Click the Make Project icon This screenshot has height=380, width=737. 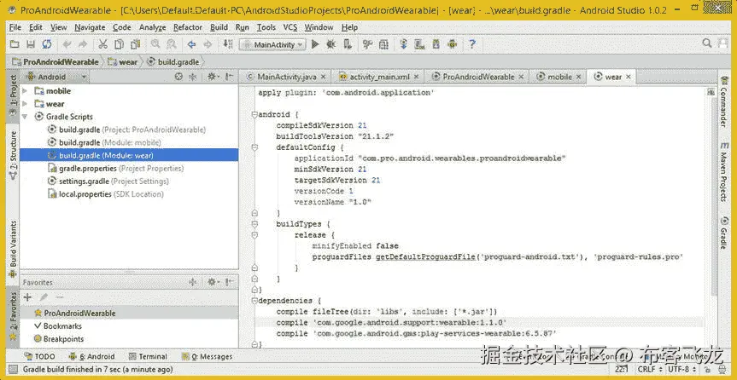click(x=228, y=44)
